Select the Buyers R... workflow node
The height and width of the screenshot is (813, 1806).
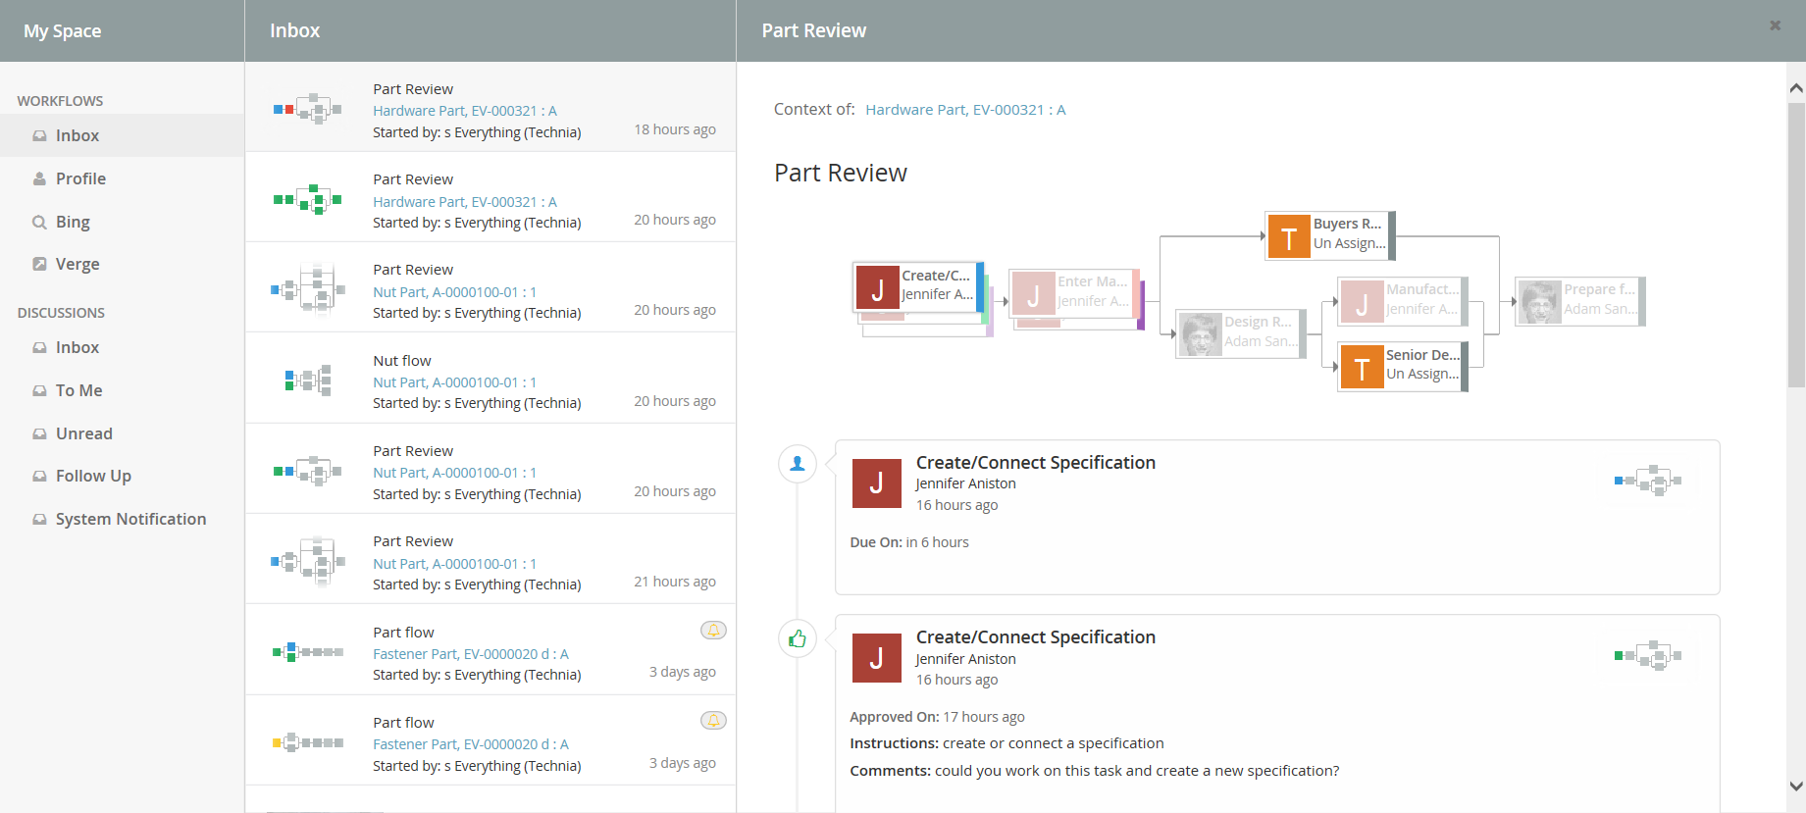[x=1329, y=235]
